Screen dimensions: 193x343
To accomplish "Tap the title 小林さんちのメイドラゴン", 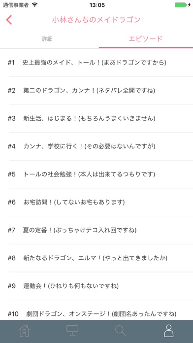I will (x=96, y=20).
